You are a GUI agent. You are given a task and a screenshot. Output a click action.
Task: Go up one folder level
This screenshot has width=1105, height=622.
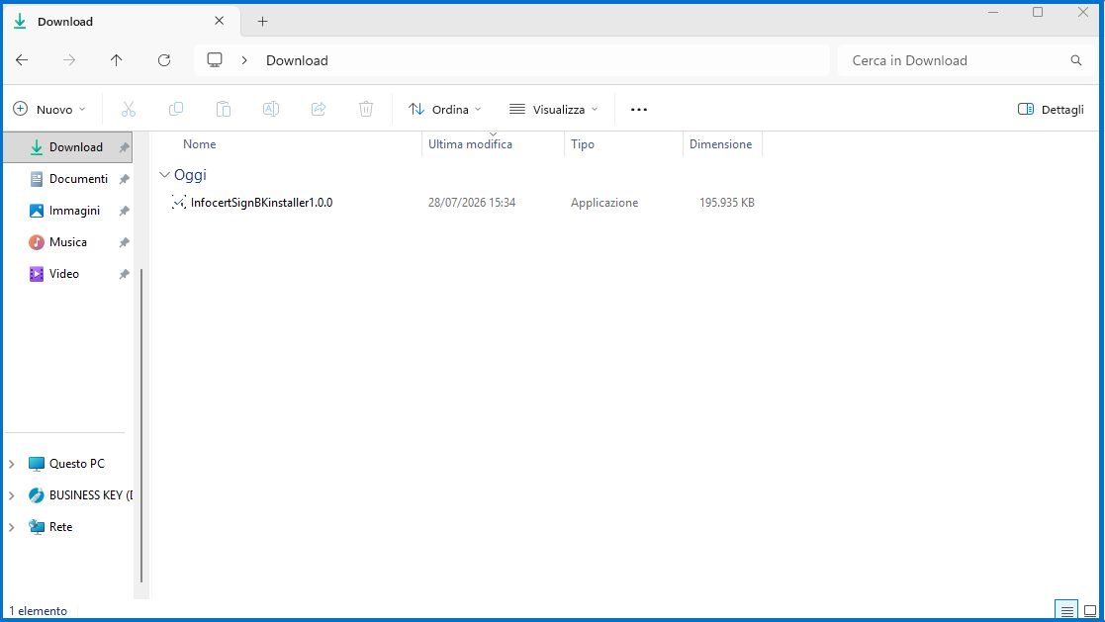pyautogui.click(x=117, y=60)
